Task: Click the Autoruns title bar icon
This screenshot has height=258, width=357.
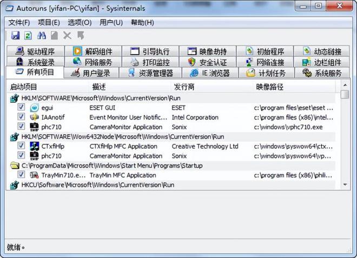Action: (x=10, y=9)
